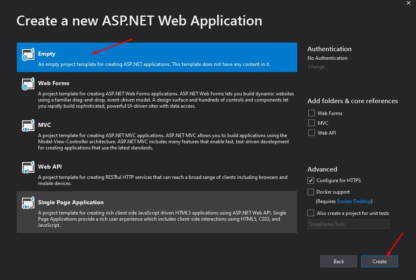This screenshot has width=416, height=280.
Task: Close the new project dialog
Action: 408,3
